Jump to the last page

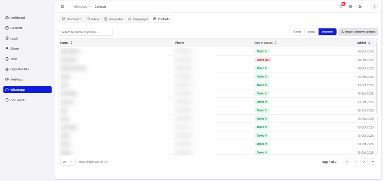click(x=372, y=162)
